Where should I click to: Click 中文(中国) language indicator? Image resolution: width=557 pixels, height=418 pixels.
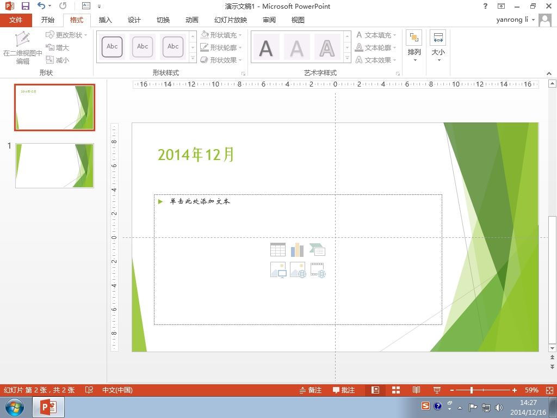click(x=117, y=390)
